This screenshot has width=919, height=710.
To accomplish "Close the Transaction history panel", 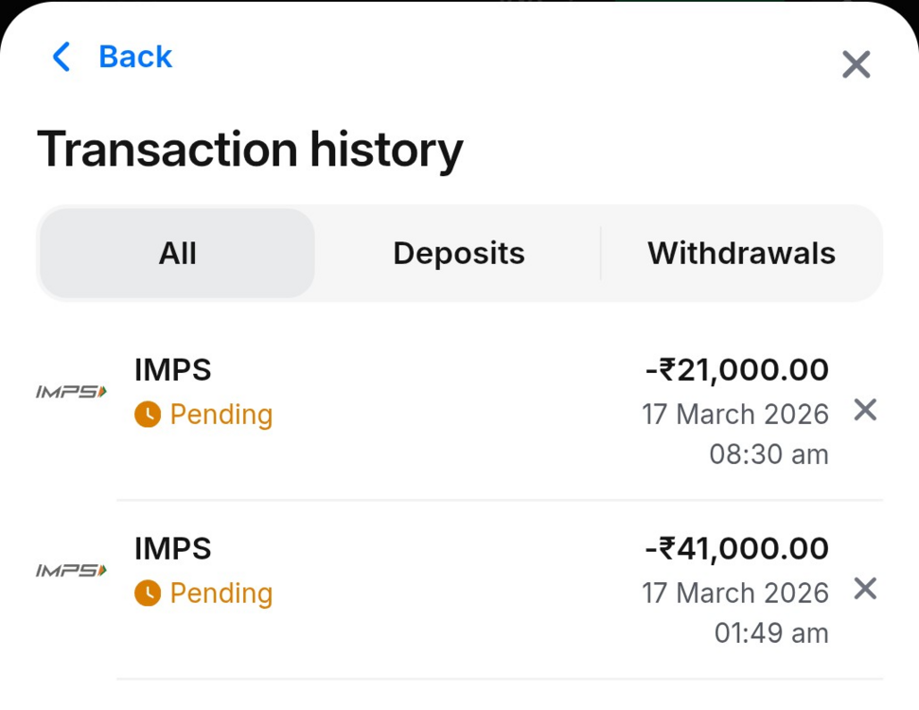I will 856,64.
